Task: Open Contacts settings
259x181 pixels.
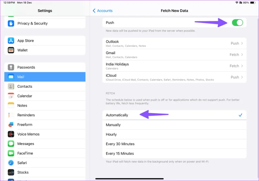Action: 45,86
